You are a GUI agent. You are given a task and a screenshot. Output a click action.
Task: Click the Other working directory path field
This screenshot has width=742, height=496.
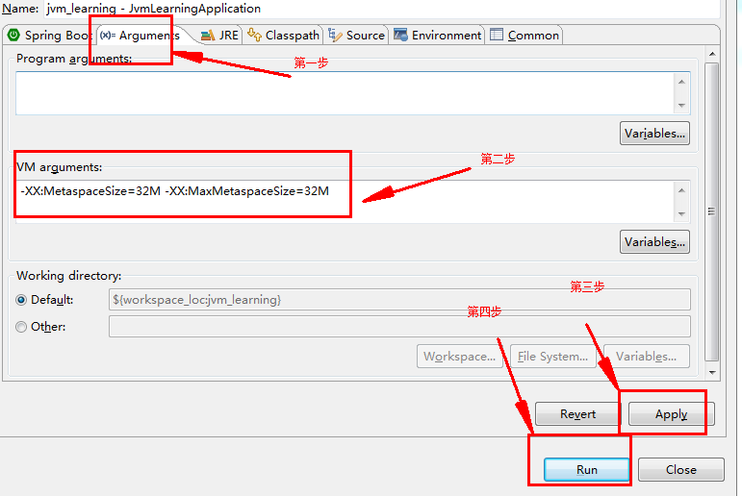tap(399, 326)
